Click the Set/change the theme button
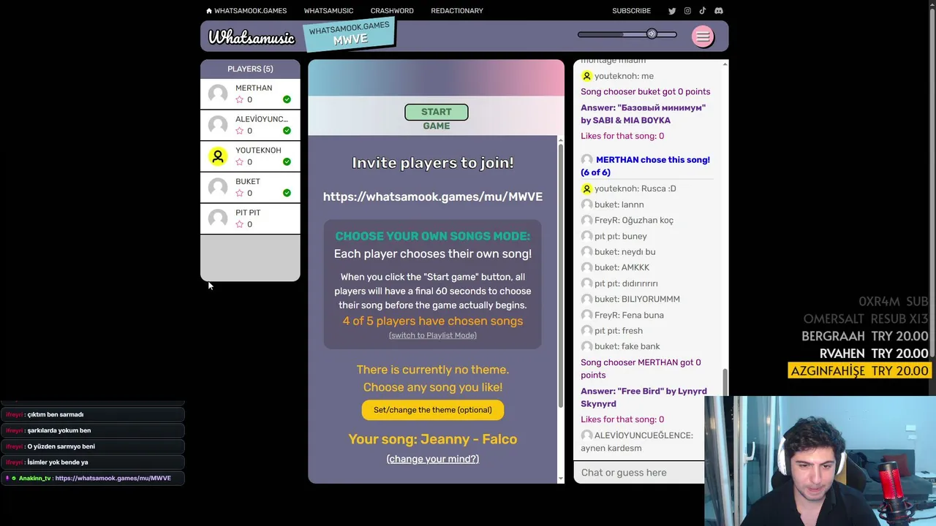The height and width of the screenshot is (526, 936). (433, 410)
